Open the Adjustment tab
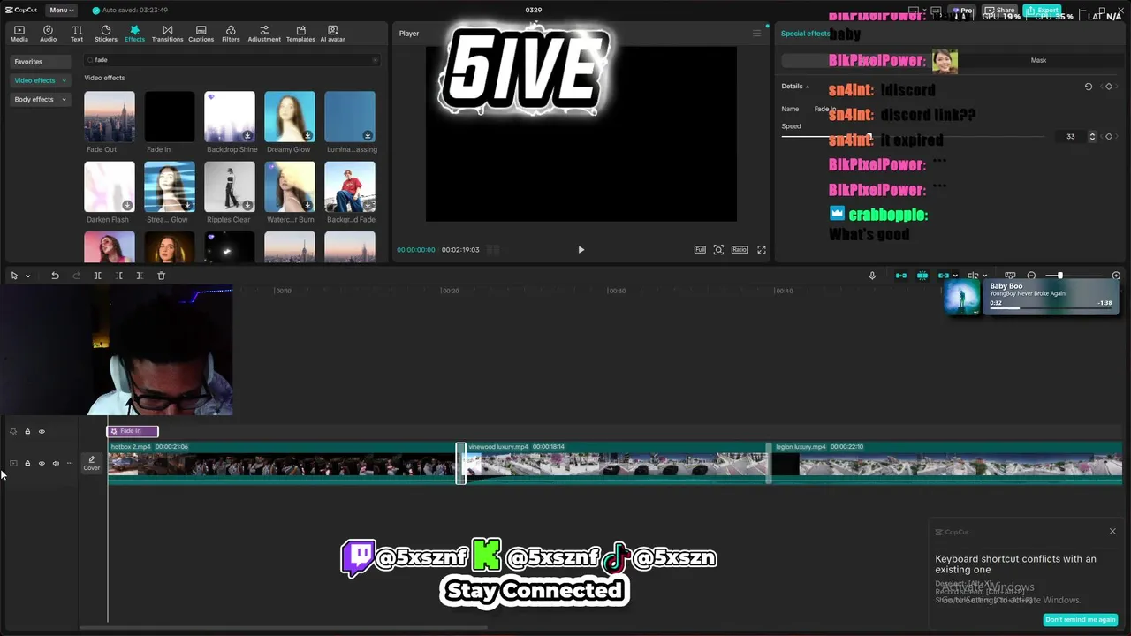 264,34
